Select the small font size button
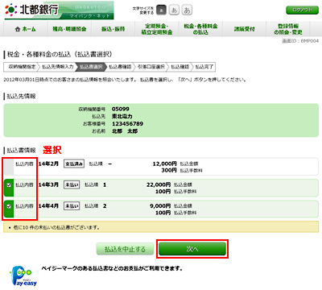The image size is (322, 290). [161, 10]
